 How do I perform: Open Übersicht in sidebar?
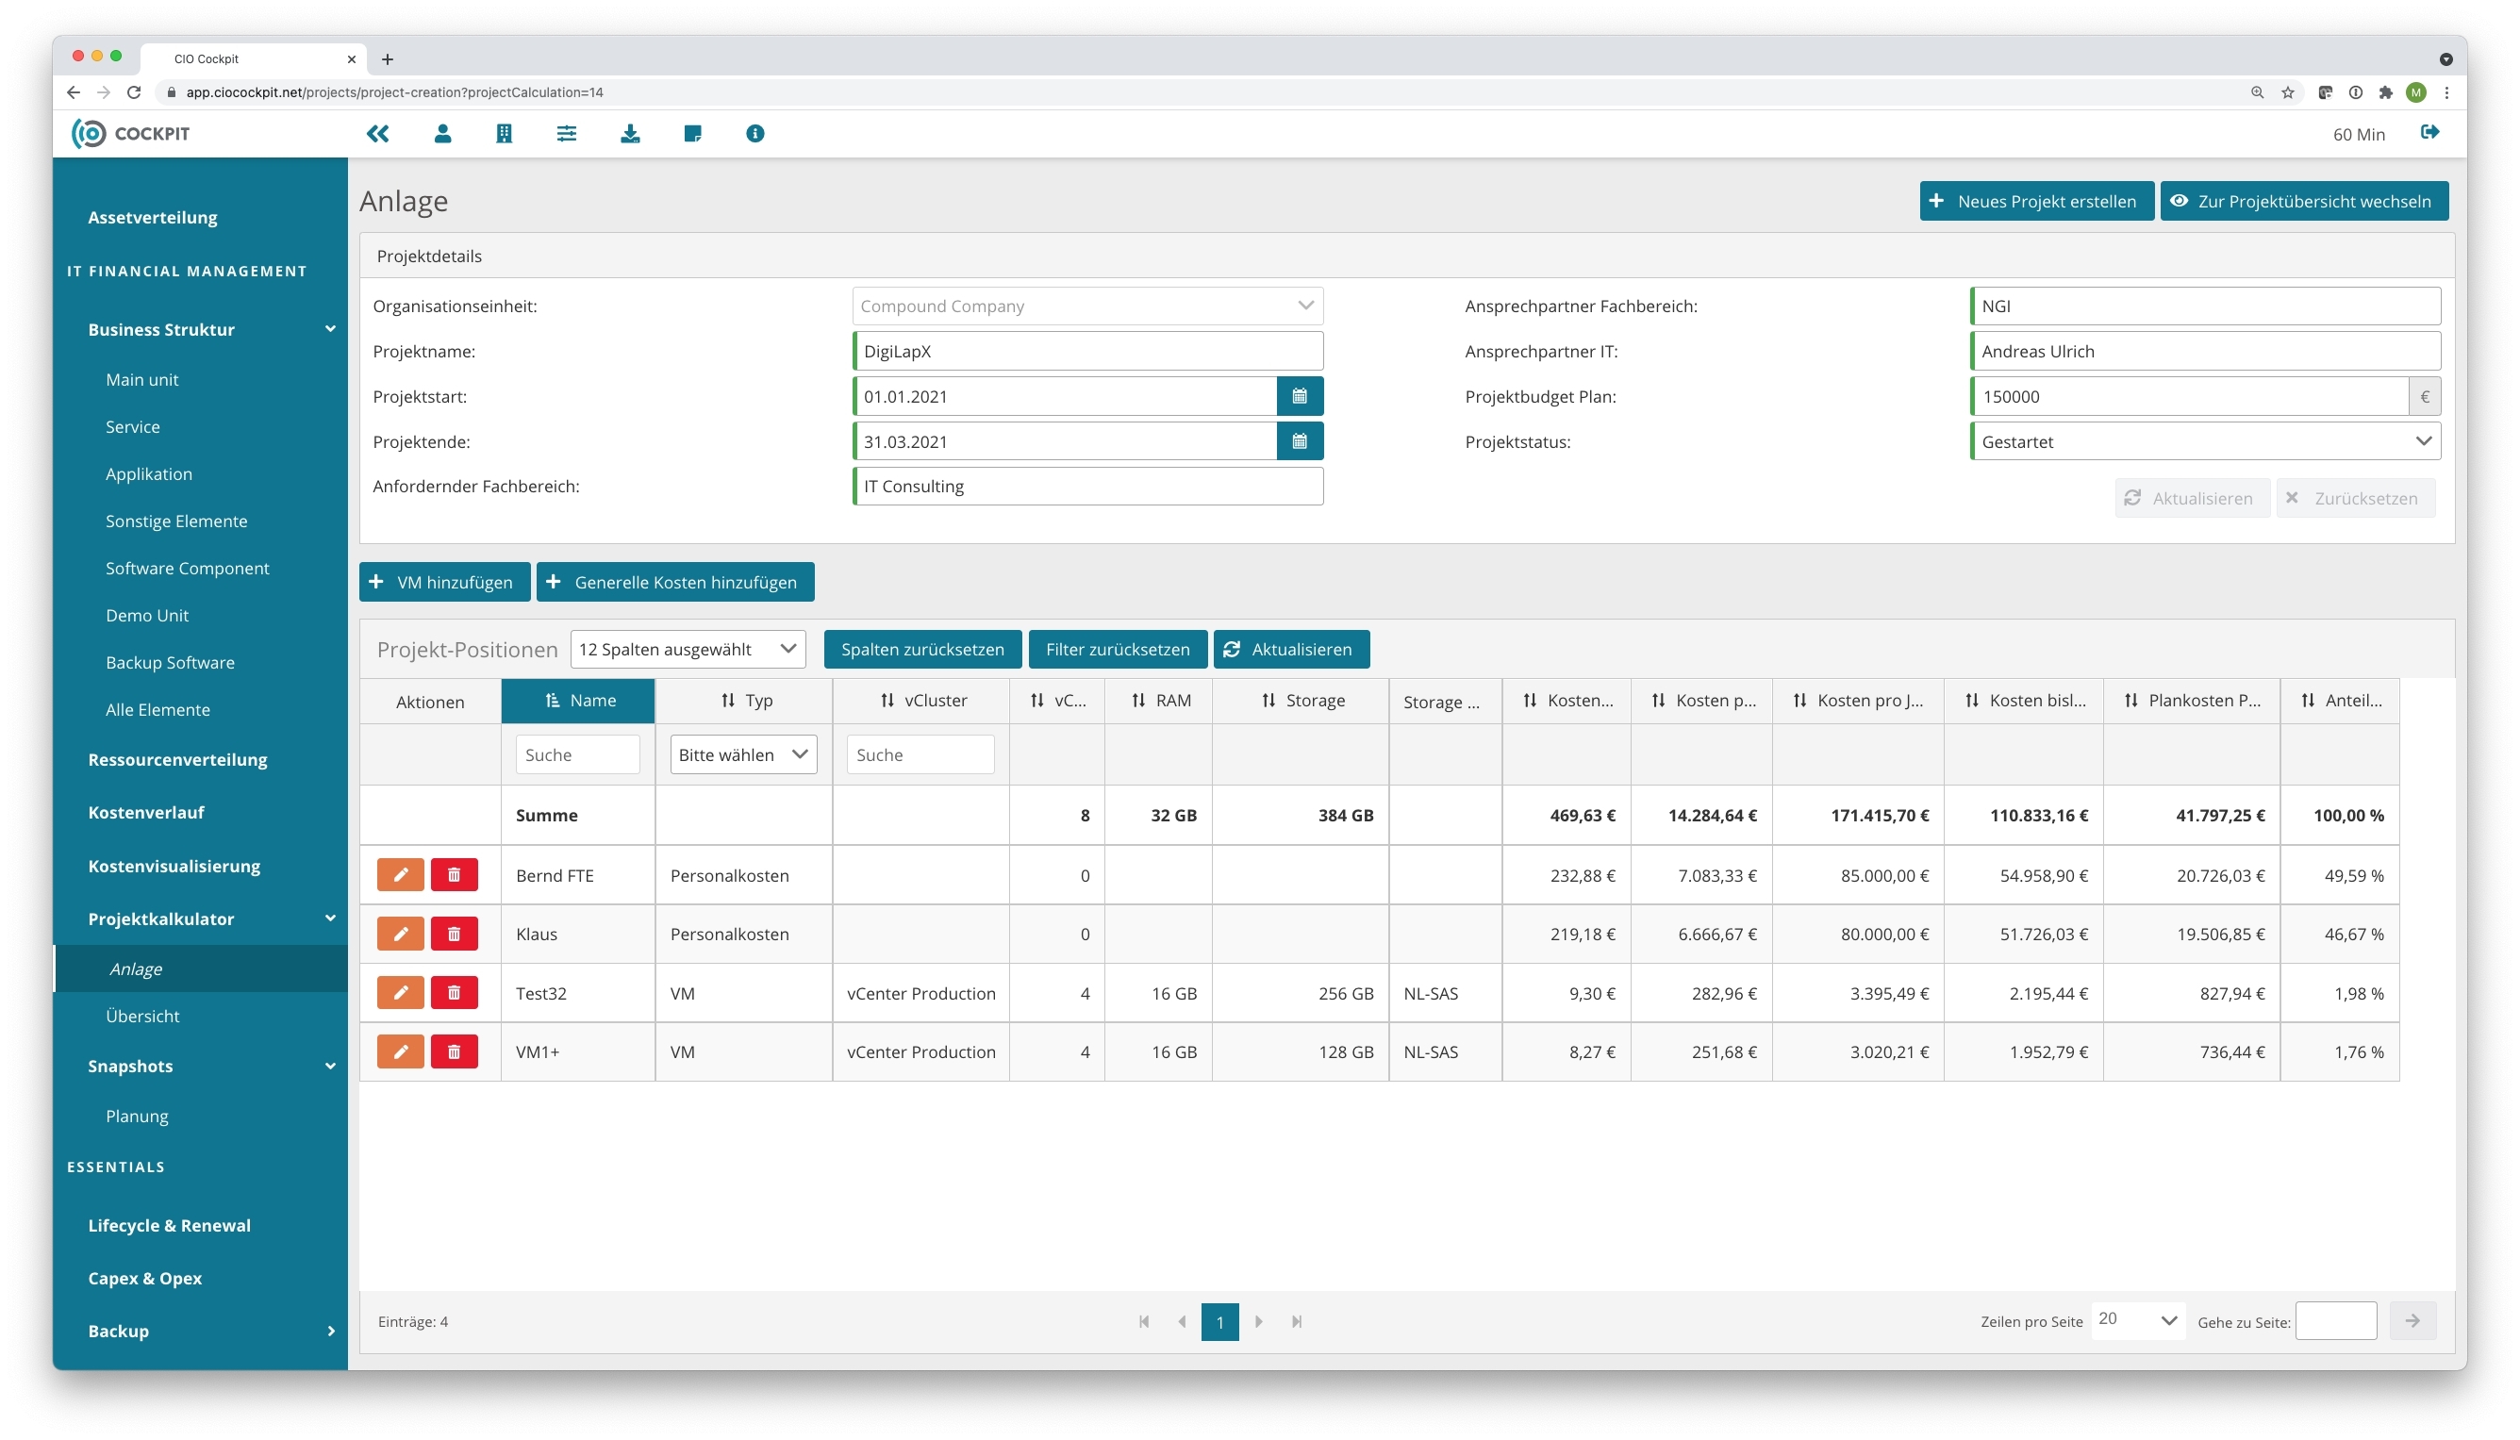(x=142, y=1016)
